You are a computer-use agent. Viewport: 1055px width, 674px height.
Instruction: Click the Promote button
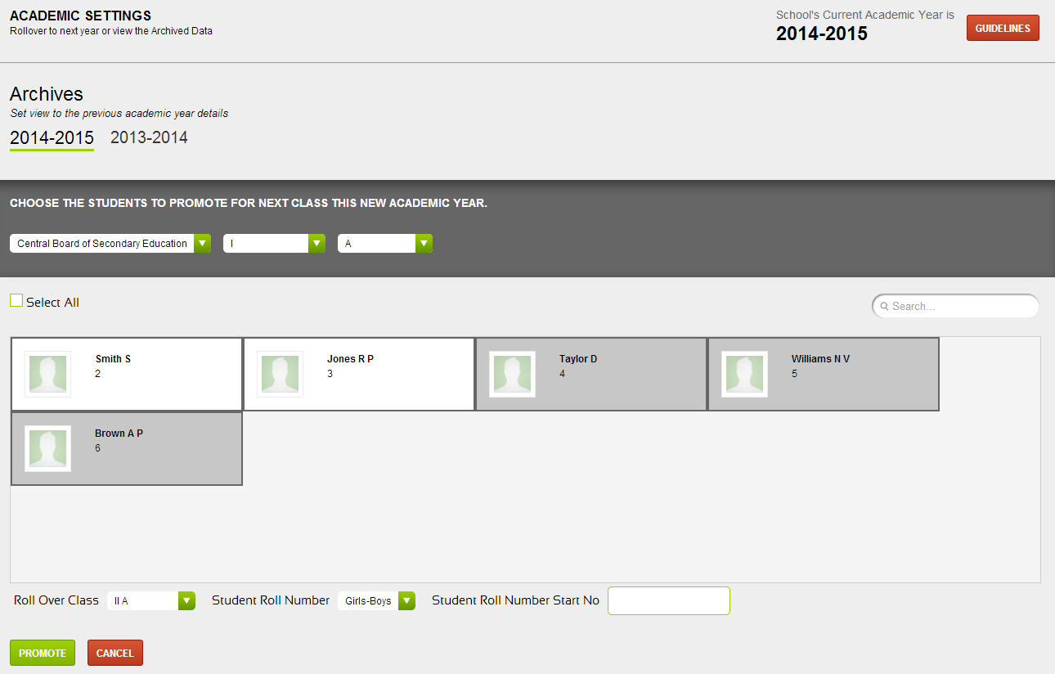click(43, 653)
